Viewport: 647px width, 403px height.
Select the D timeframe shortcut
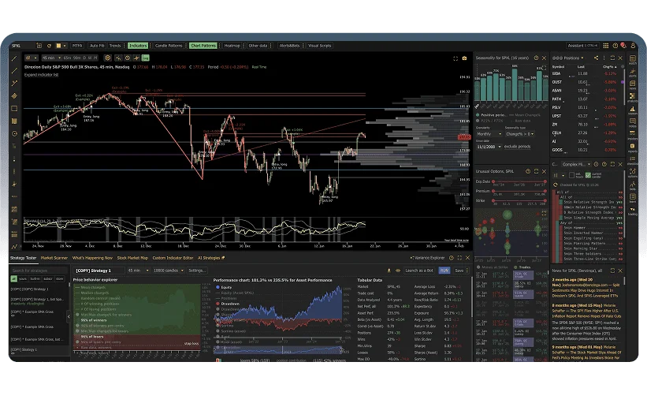[84, 58]
